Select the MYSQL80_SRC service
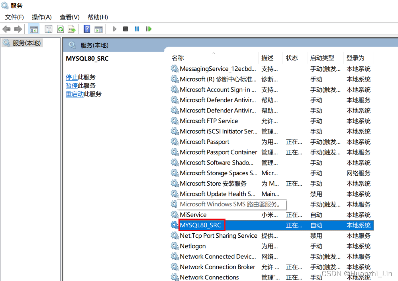Image resolution: width=398 pixels, height=281 pixels. [272, 225]
